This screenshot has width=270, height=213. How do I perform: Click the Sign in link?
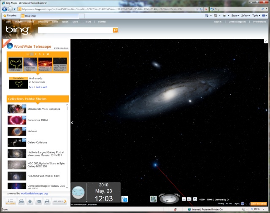point(218,22)
